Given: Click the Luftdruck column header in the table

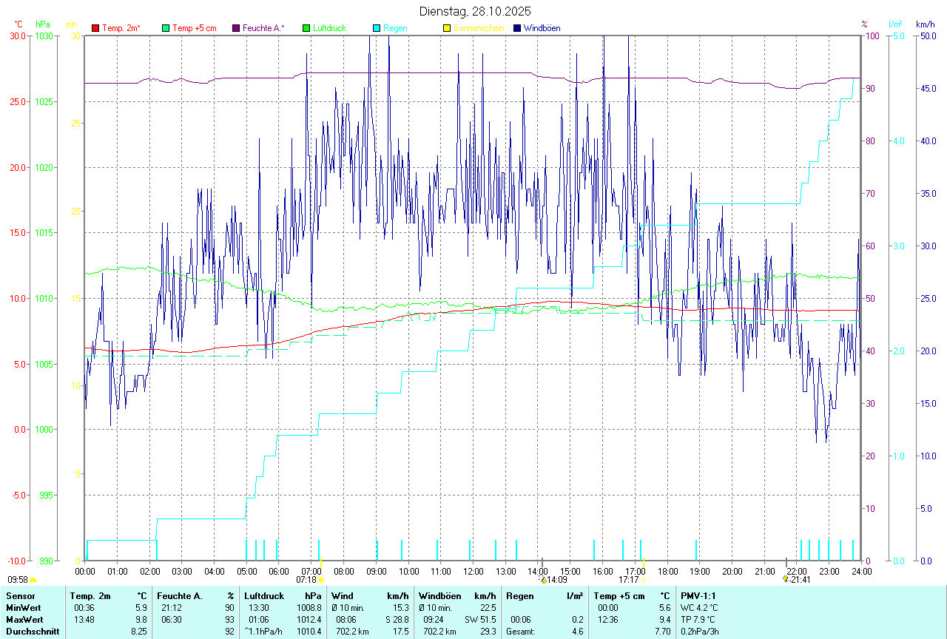Looking at the screenshot, I should [264, 595].
